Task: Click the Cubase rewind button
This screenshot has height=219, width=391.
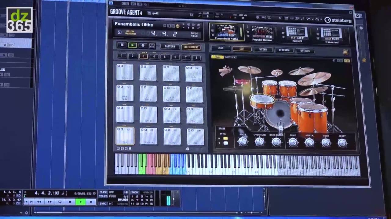Action: click(39, 202)
